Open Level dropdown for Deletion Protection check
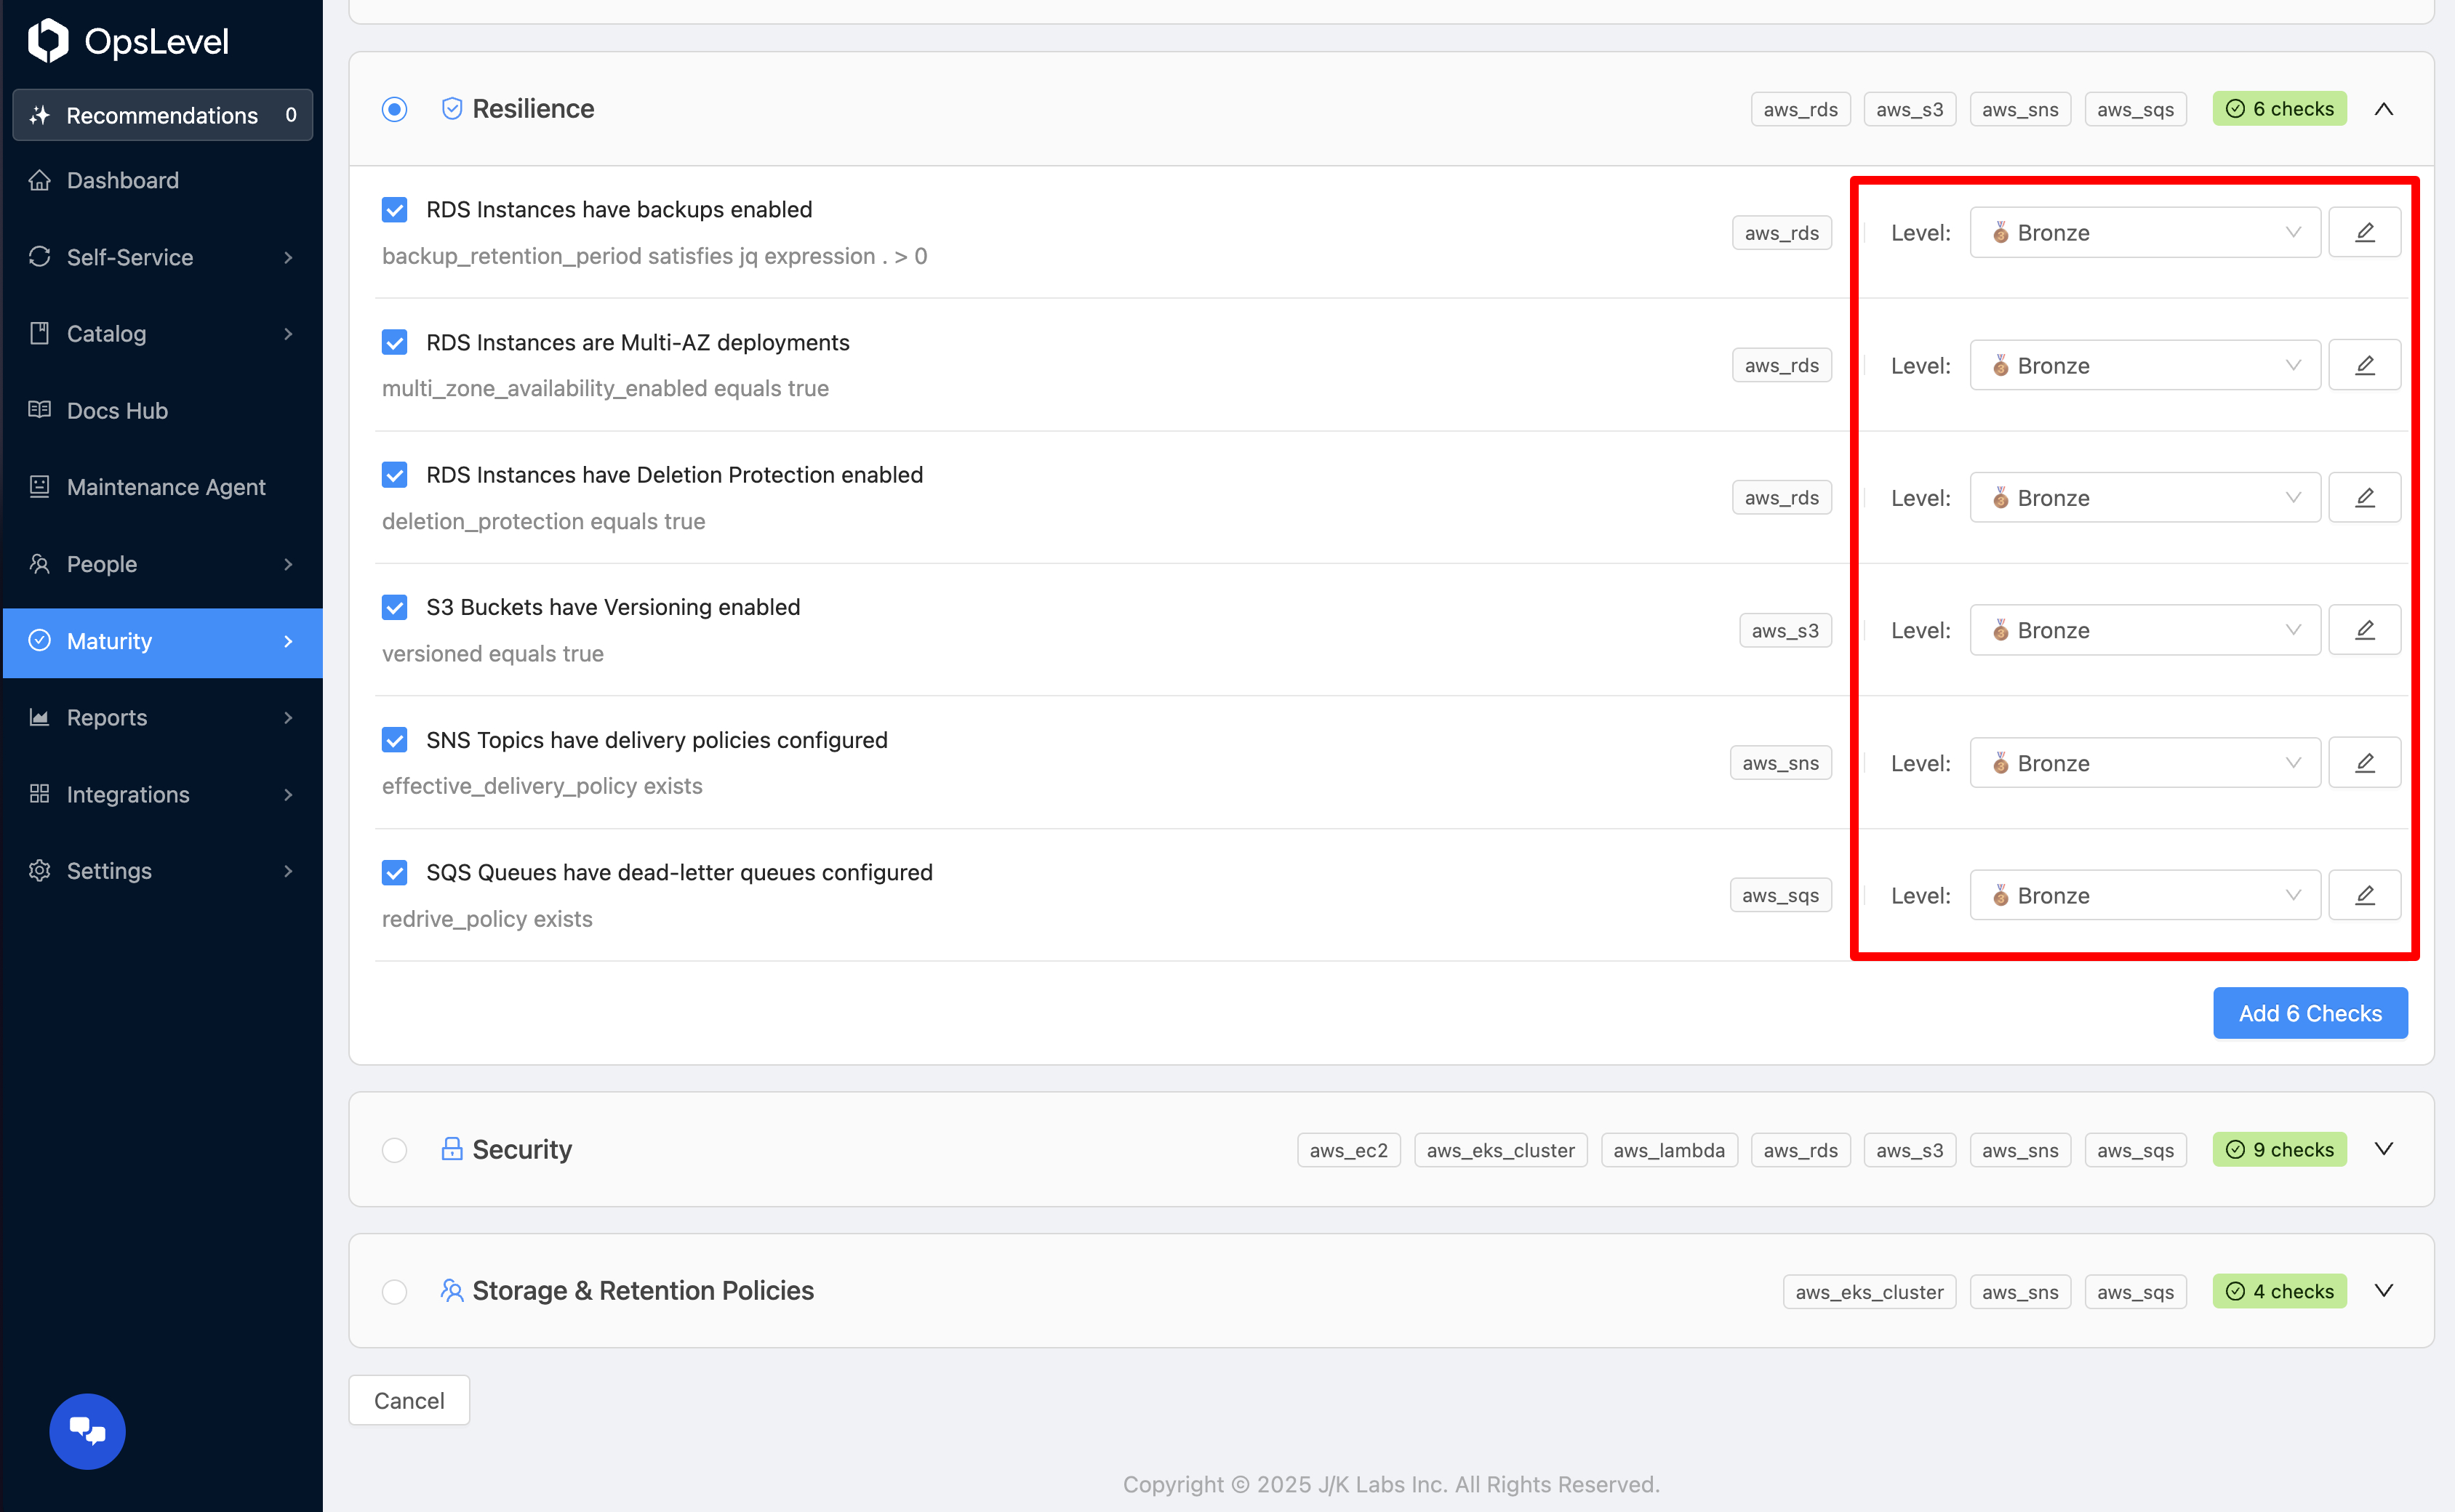The image size is (2455, 1512). [2144, 498]
